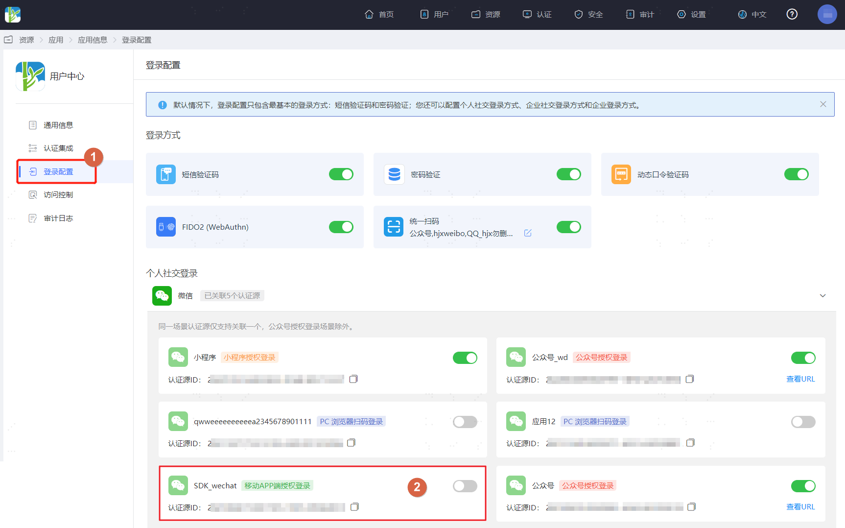This screenshot has width=845, height=528.
Task: Click the globe language icon
Action: tap(742, 15)
